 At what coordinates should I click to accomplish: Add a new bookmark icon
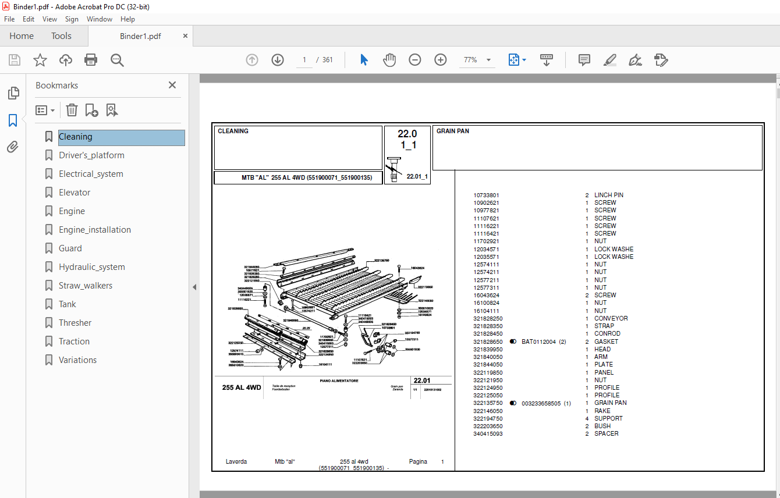coord(92,110)
